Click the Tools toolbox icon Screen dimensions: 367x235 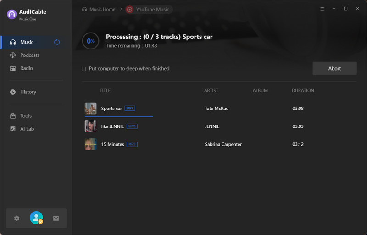tap(13, 116)
